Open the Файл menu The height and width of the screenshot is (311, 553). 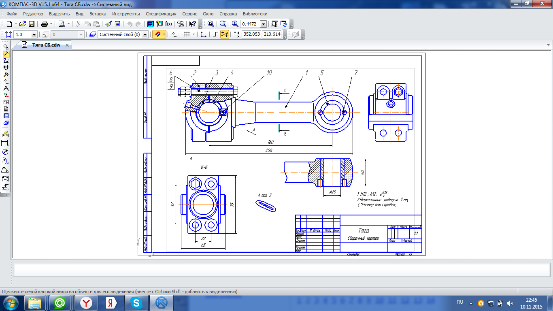12,14
